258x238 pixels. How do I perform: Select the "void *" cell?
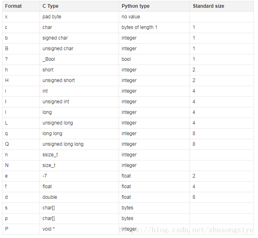[x=49, y=229]
